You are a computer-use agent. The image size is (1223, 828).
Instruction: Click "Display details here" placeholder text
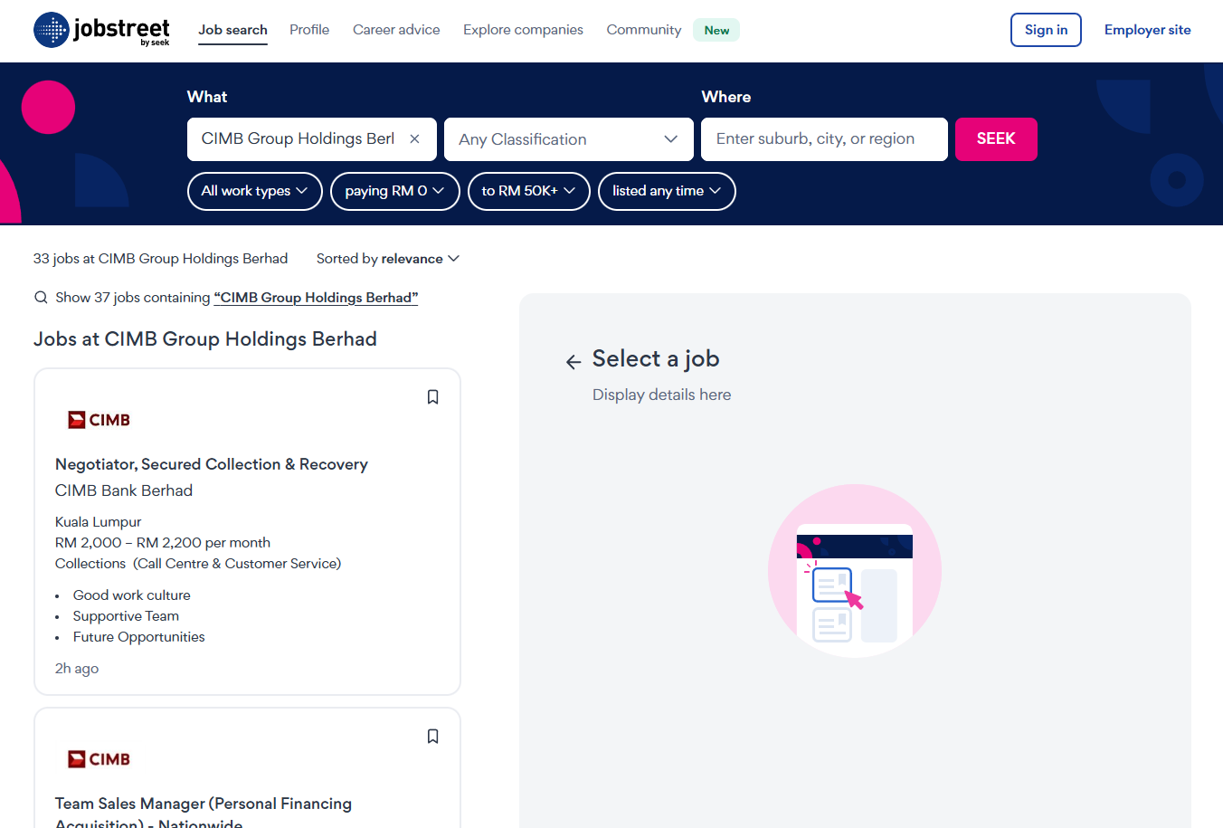[661, 395]
